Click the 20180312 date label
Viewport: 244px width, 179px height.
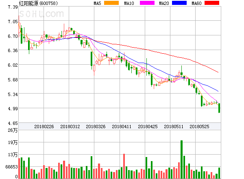pos(70,127)
